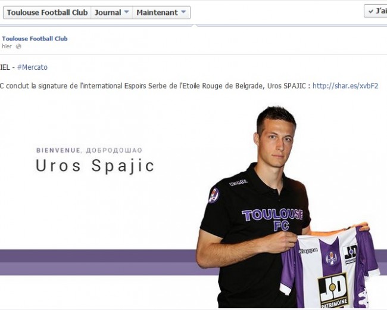Click the 'hier' post timestamp
This screenshot has height=310, width=387.
tap(7, 46)
